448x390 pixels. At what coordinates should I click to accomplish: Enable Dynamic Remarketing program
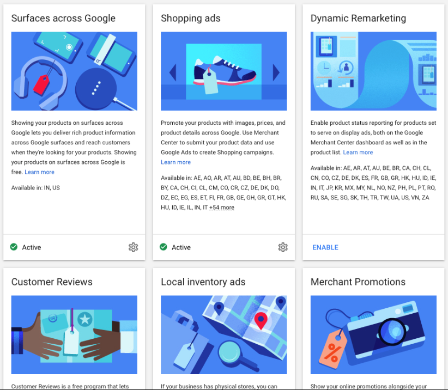(325, 247)
